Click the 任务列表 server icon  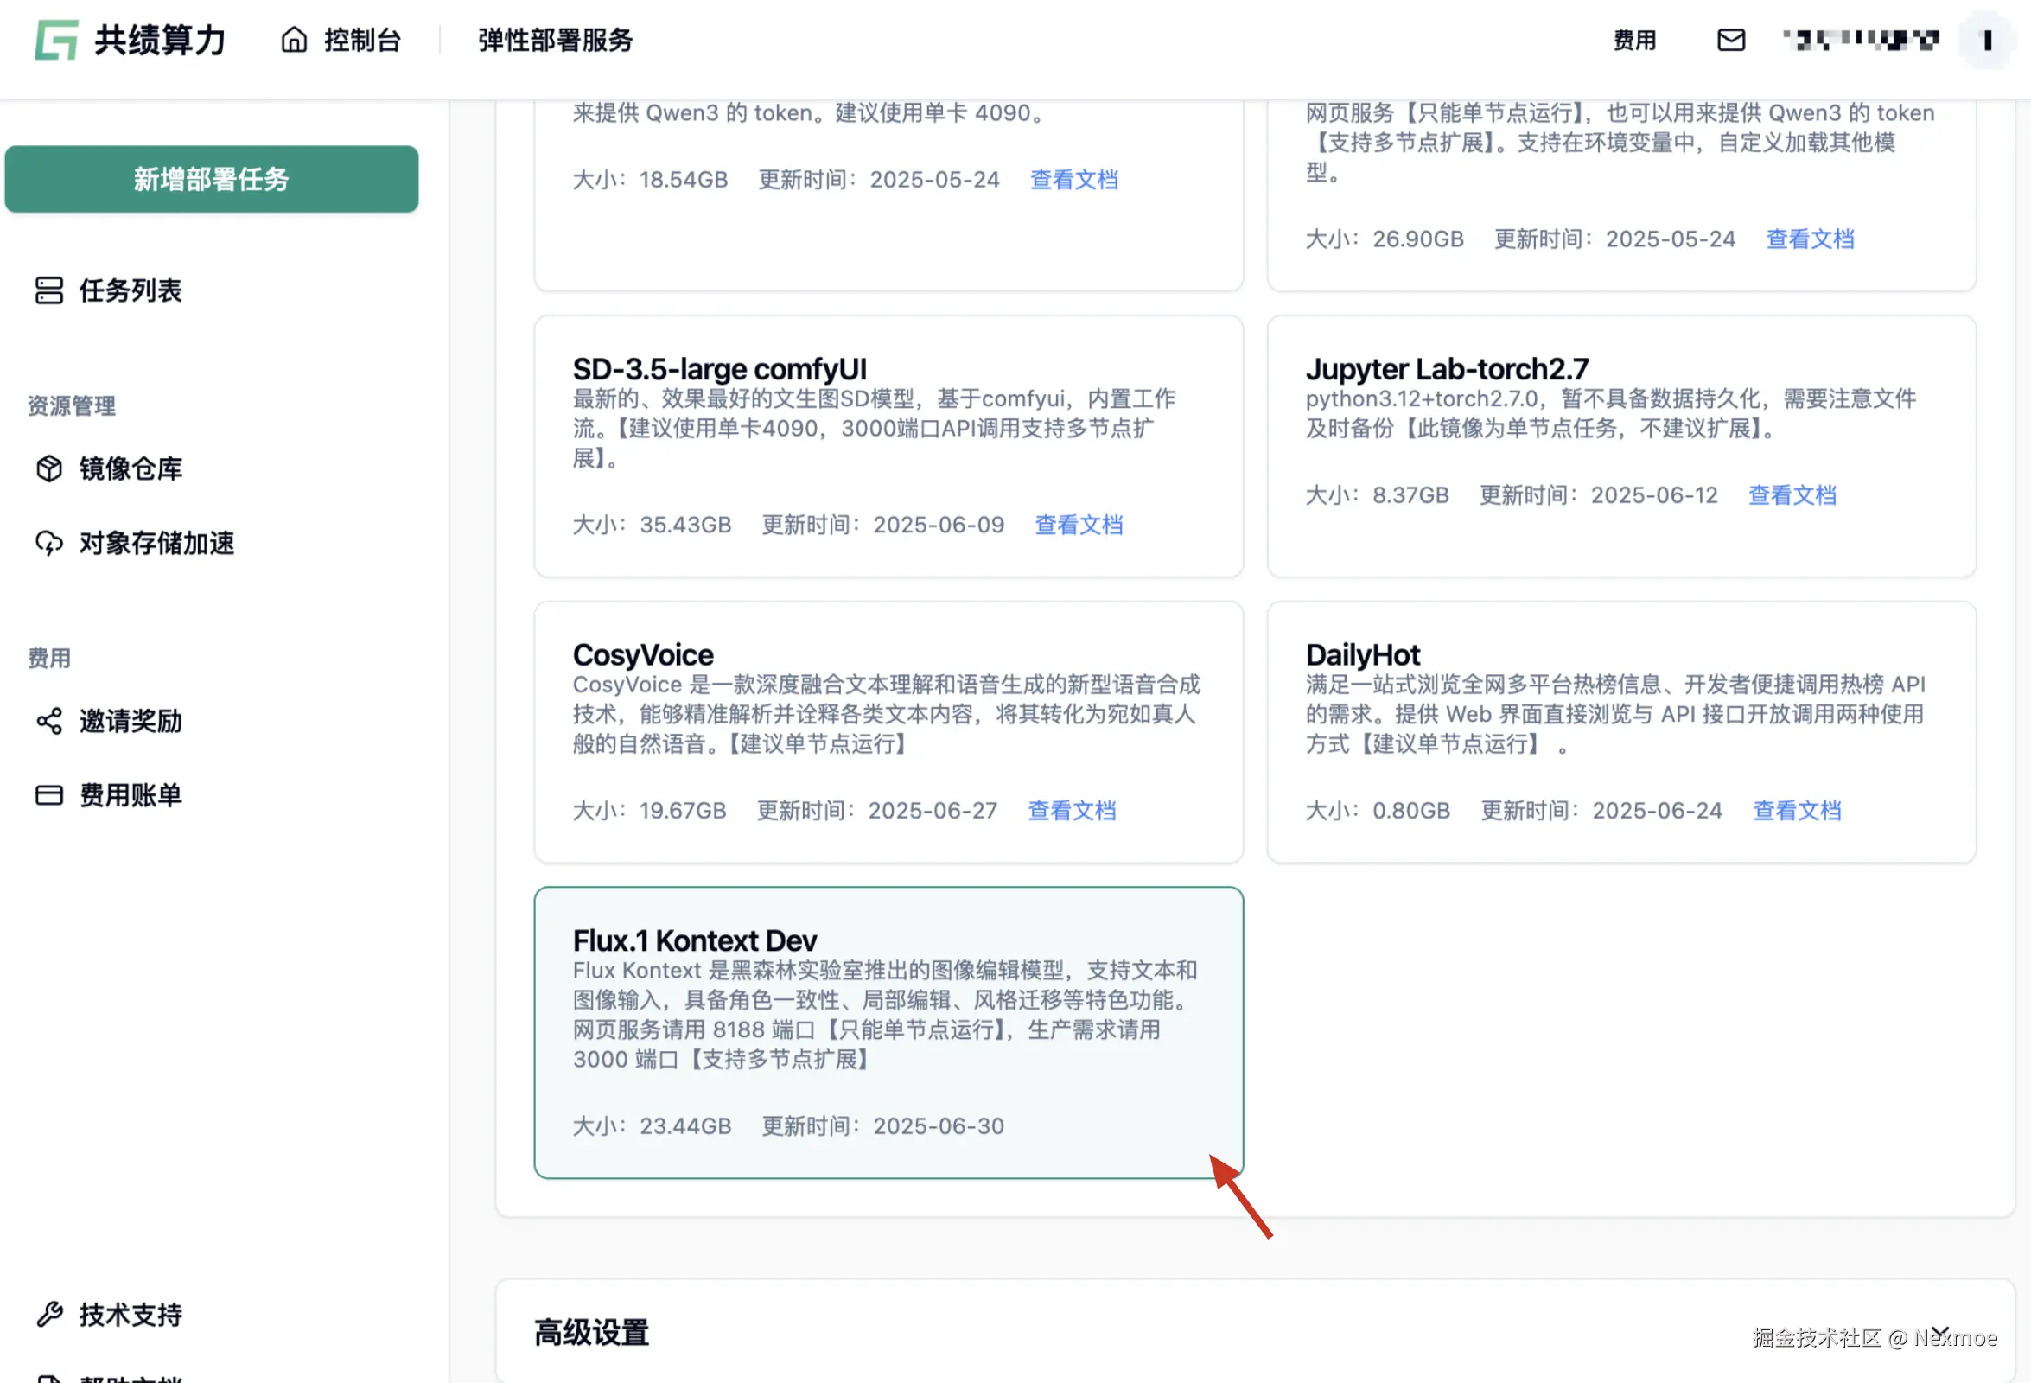(49, 290)
